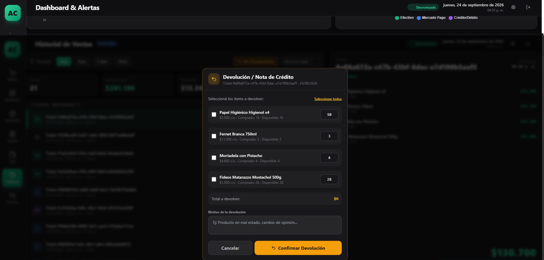Click the Motivo de la devolución text area
The image size is (544, 260).
point(275,225)
